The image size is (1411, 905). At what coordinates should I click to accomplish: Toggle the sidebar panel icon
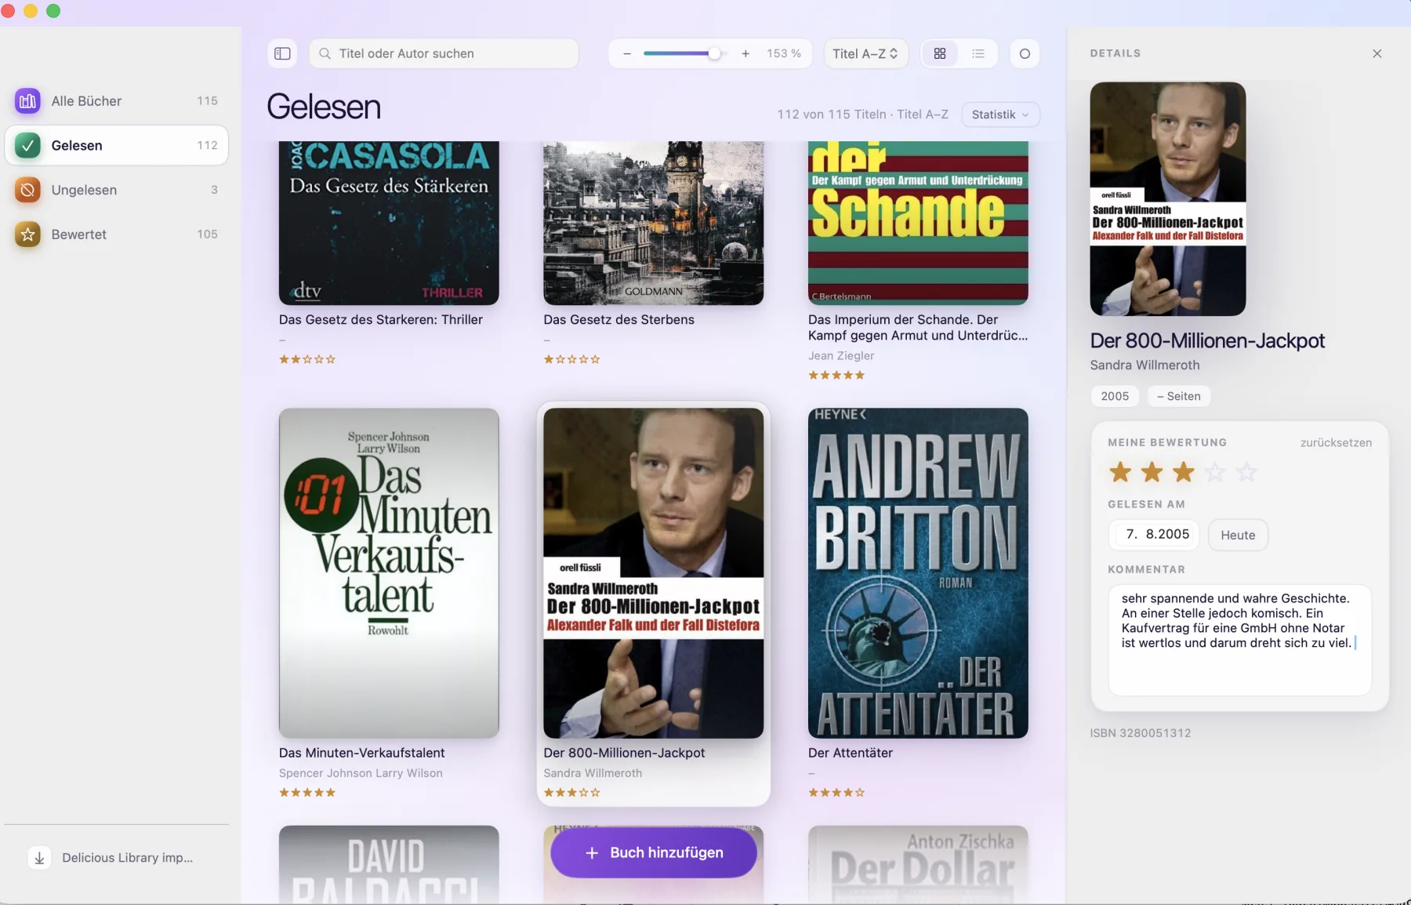coord(282,53)
